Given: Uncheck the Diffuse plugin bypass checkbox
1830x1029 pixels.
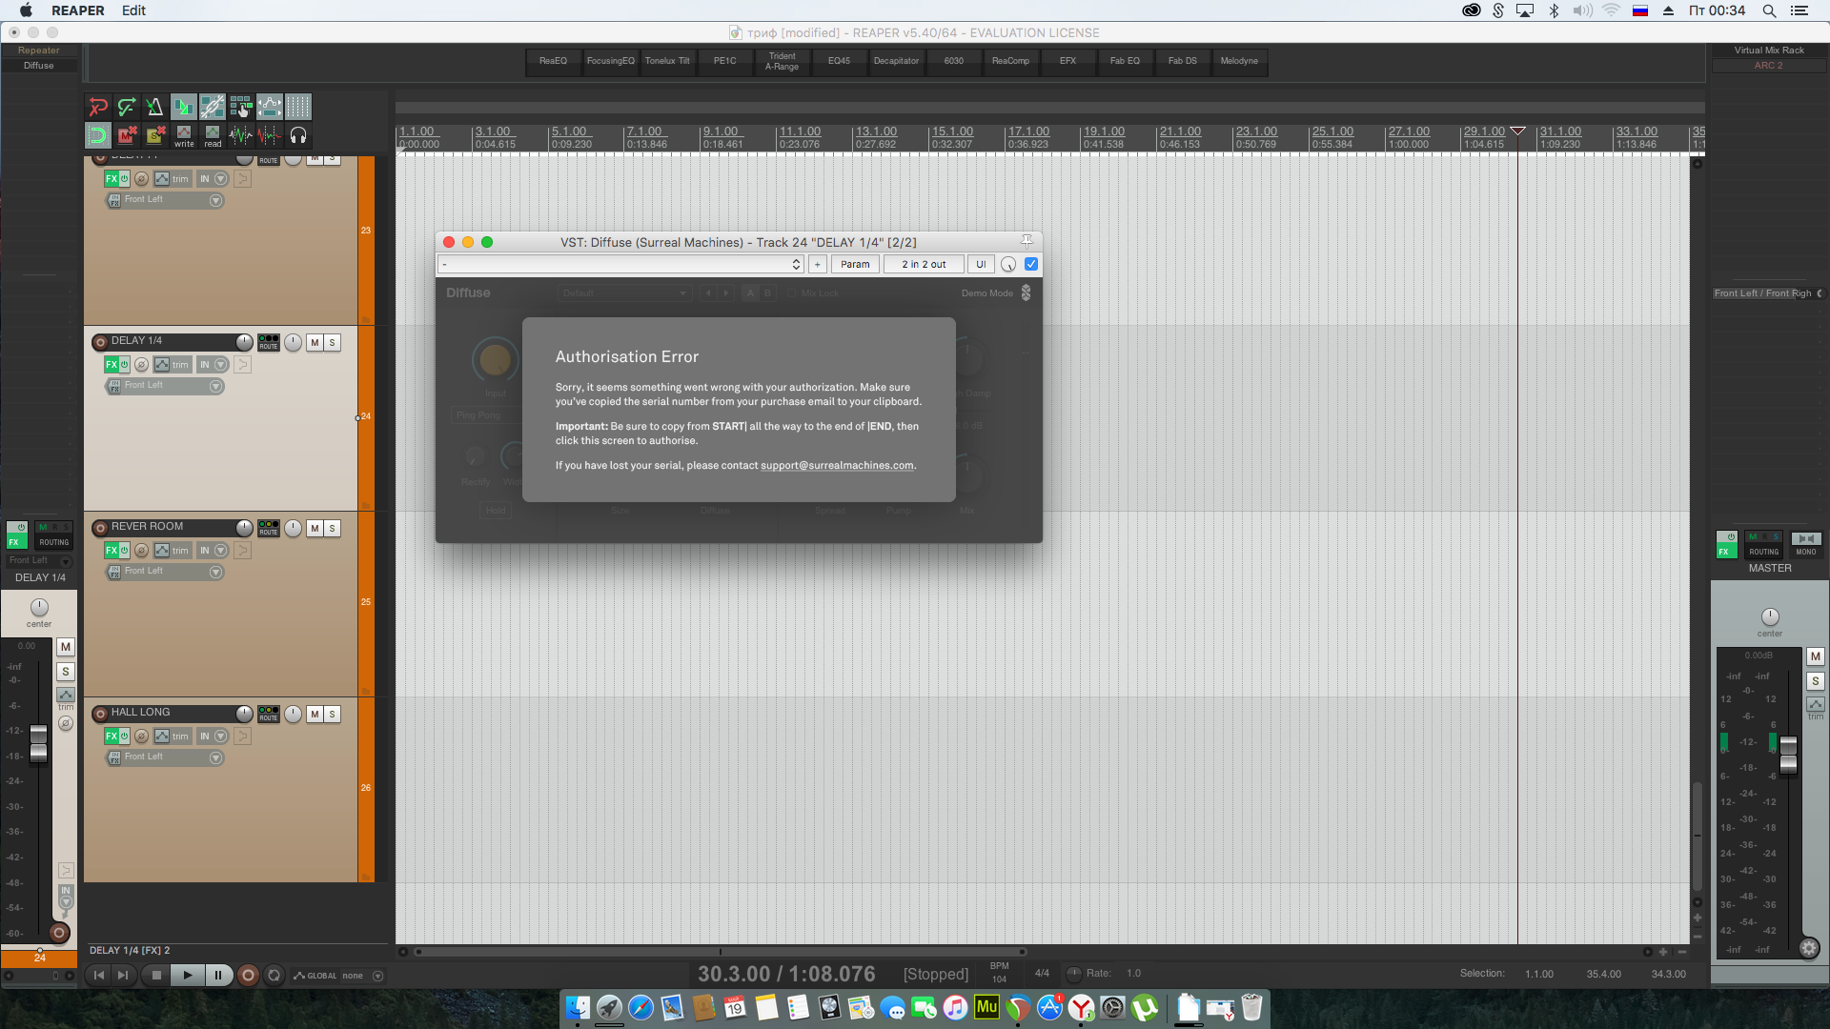Looking at the screenshot, I should point(1031,264).
